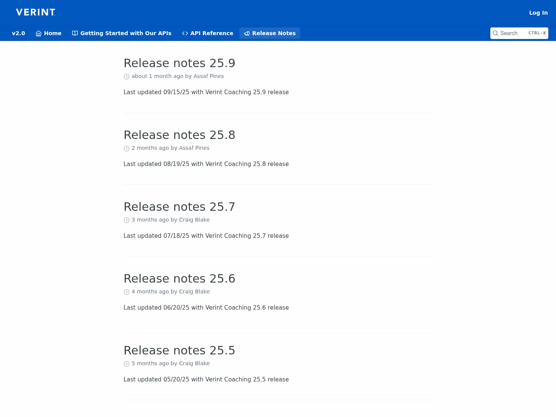Click the book icon beside Getting Started

[x=75, y=33]
